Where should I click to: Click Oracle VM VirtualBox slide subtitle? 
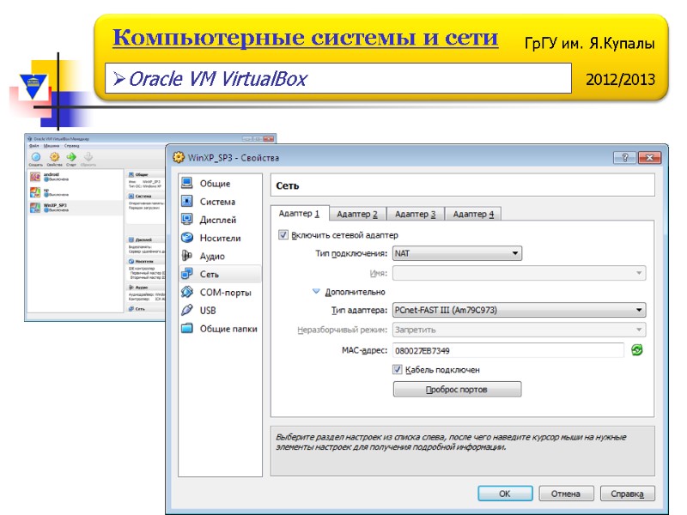(x=218, y=79)
